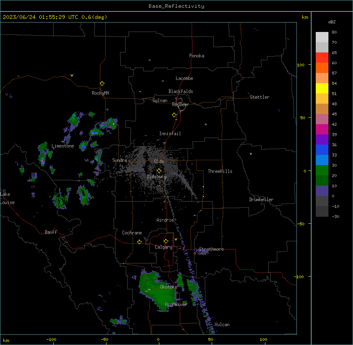Viewport: 353px width, 345px height.
Task: Select the 0 dBZ purple swatch
Action: click(322, 191)
